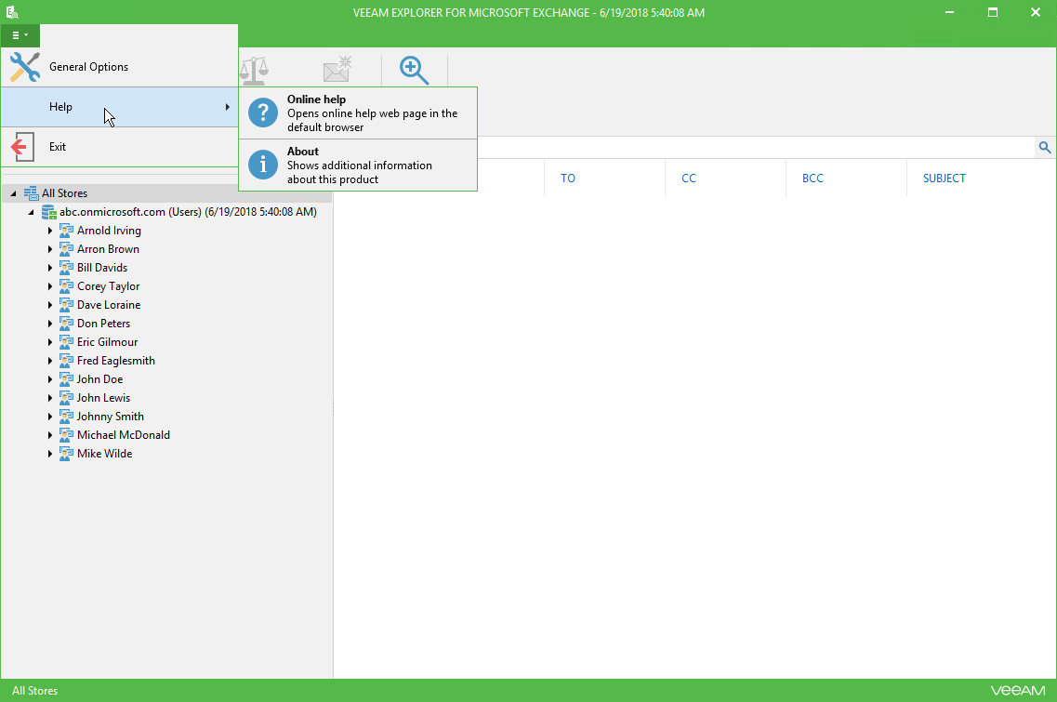Click the wrench General Options icon
This screenshot has width=1057, height=702.
(x=25, y=67)
